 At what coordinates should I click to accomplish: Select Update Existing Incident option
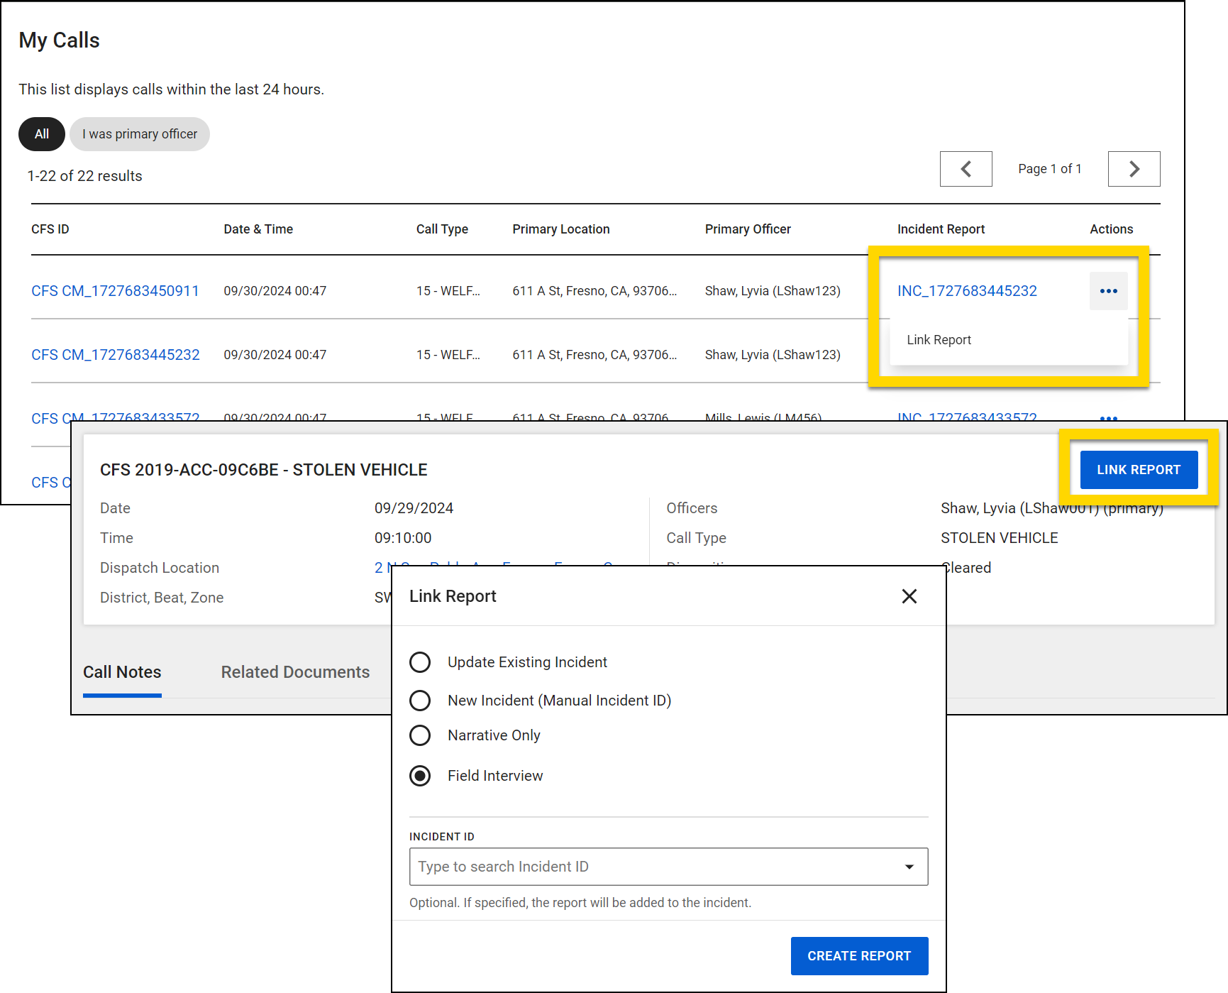tap(420, 662)
